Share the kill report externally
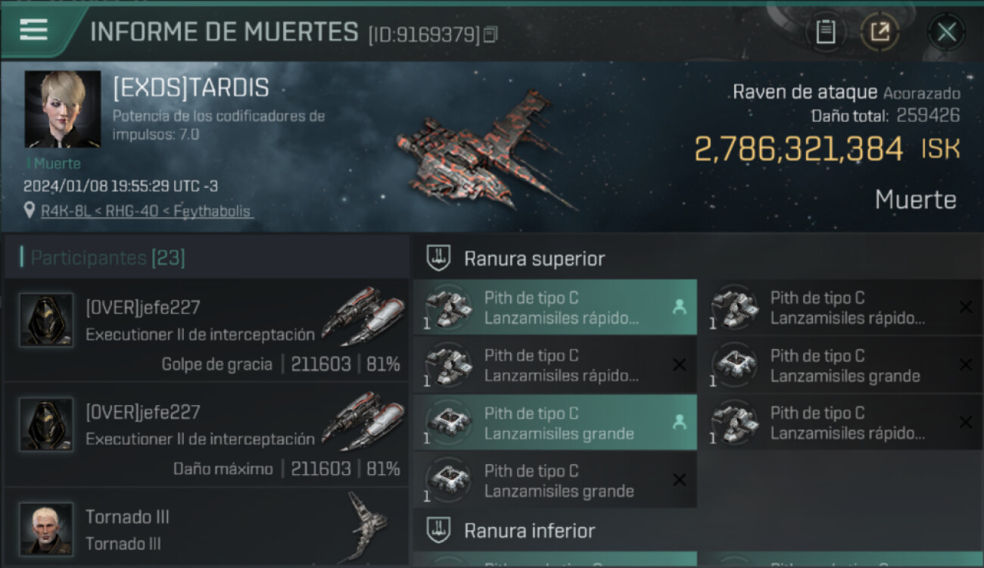Screen dimensions: 984x568 pyautogui.click(x=880, y=32)
